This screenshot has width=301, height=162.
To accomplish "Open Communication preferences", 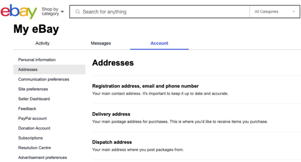I will tap(43, 79).
